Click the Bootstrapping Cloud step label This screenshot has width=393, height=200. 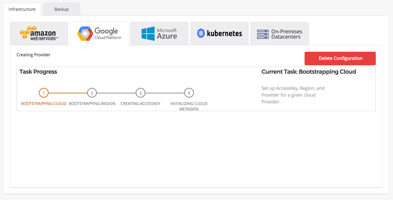[44, 104]
